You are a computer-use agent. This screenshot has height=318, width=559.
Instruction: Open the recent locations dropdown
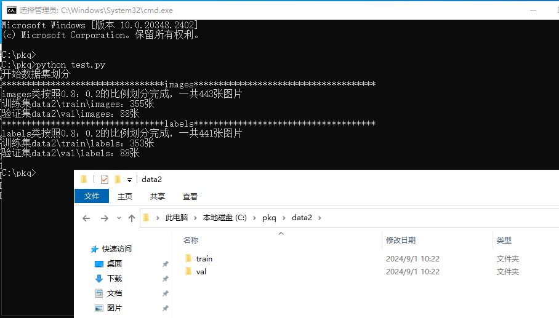coord(119,218)
